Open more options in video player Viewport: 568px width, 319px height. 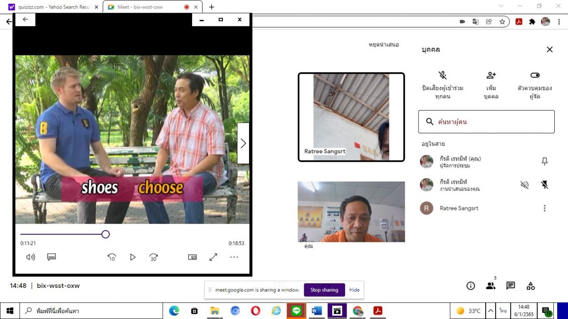tap(234, 257)
